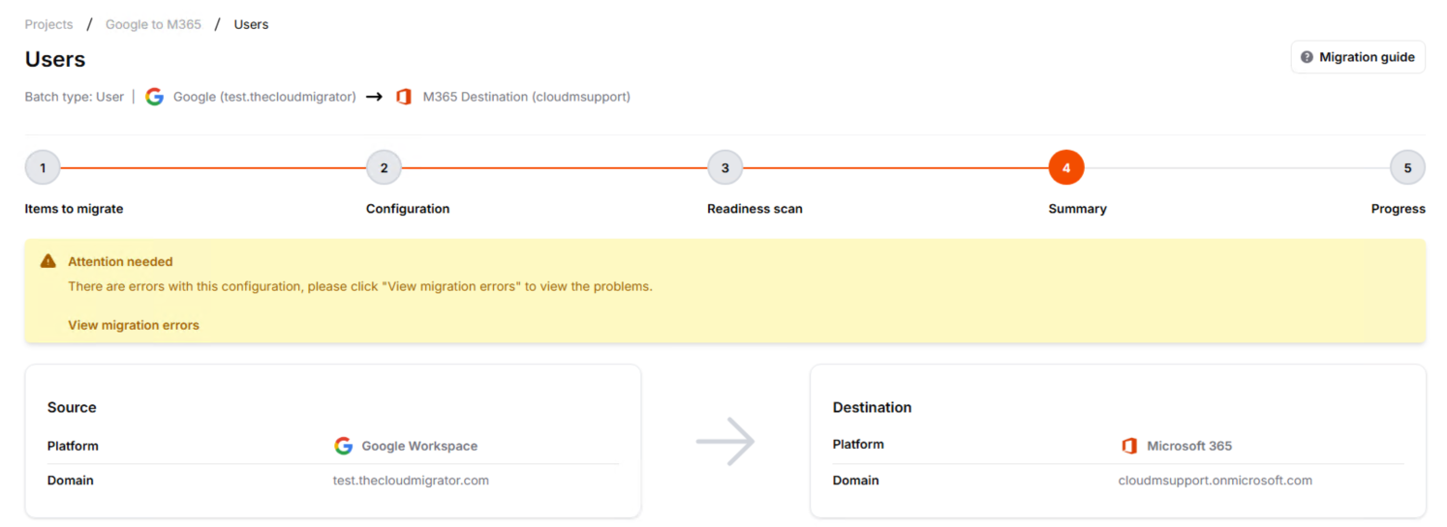Screen dimensions: 1447x527
Task: Click Google (test.thecloudmigrator) header text
Action: pyautogui.click(x=264, y=97)
